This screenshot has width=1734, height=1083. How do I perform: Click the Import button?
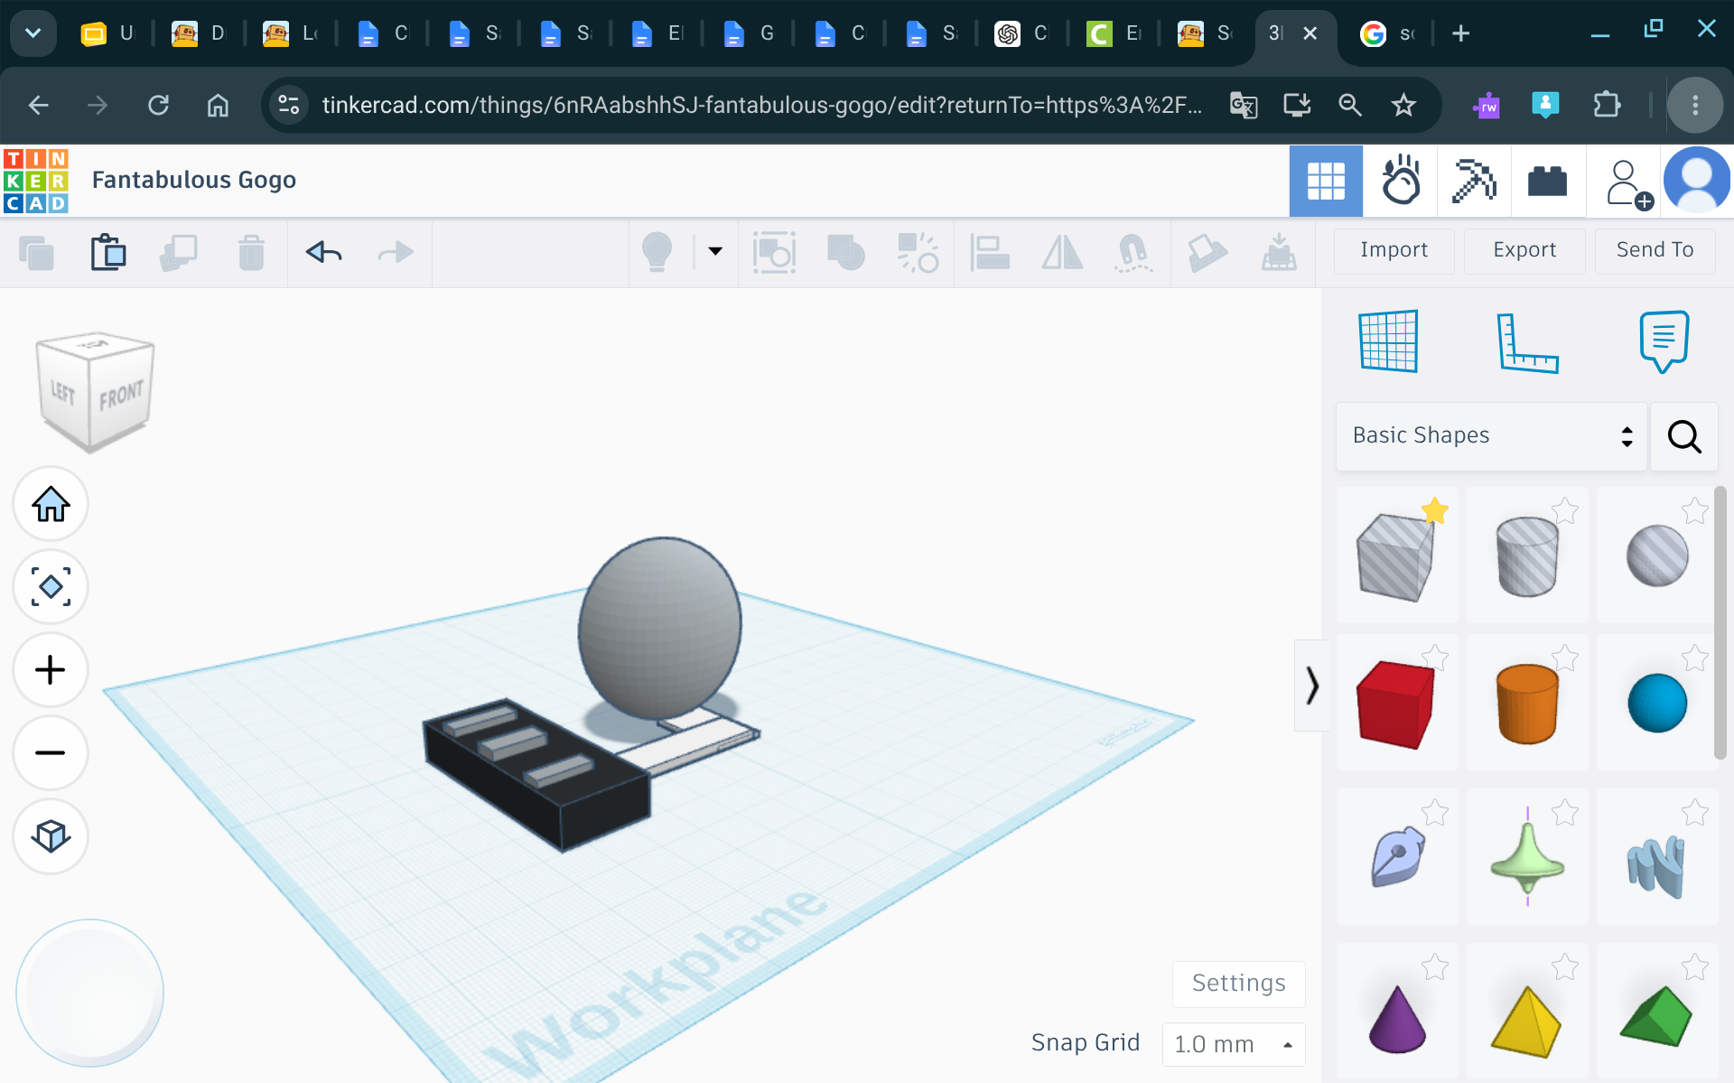tap(1394, 250)
